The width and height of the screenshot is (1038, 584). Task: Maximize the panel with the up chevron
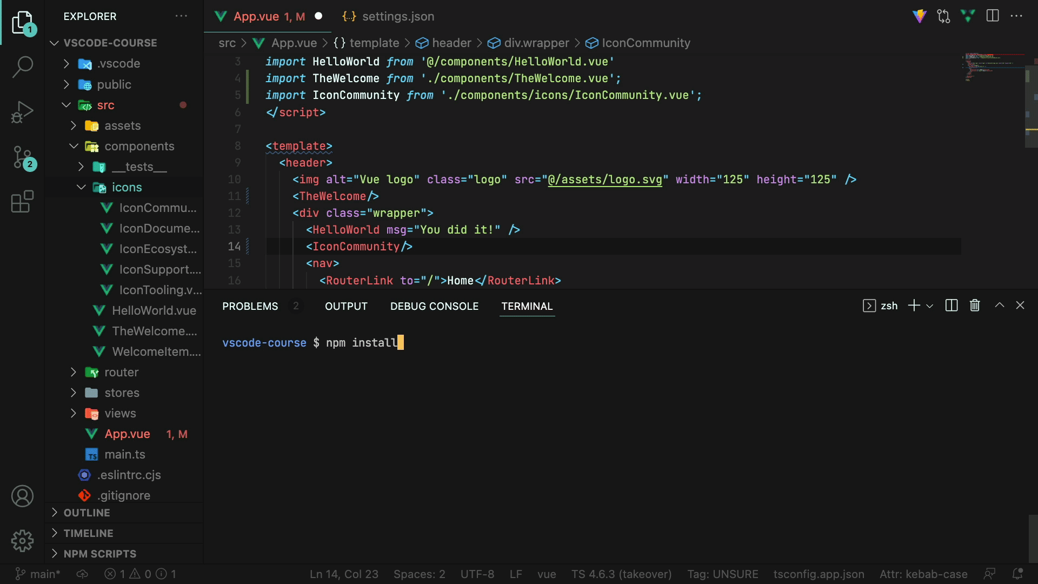tap(1000, 306)
